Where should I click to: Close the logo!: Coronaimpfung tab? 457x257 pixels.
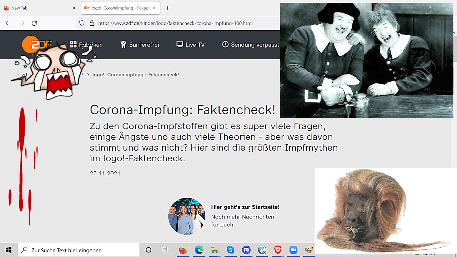pos(154,8)
